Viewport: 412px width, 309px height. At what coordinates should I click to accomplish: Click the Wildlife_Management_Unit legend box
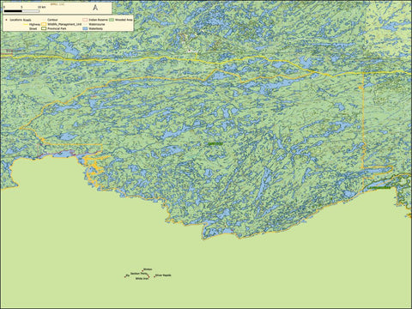coord(44,24)
